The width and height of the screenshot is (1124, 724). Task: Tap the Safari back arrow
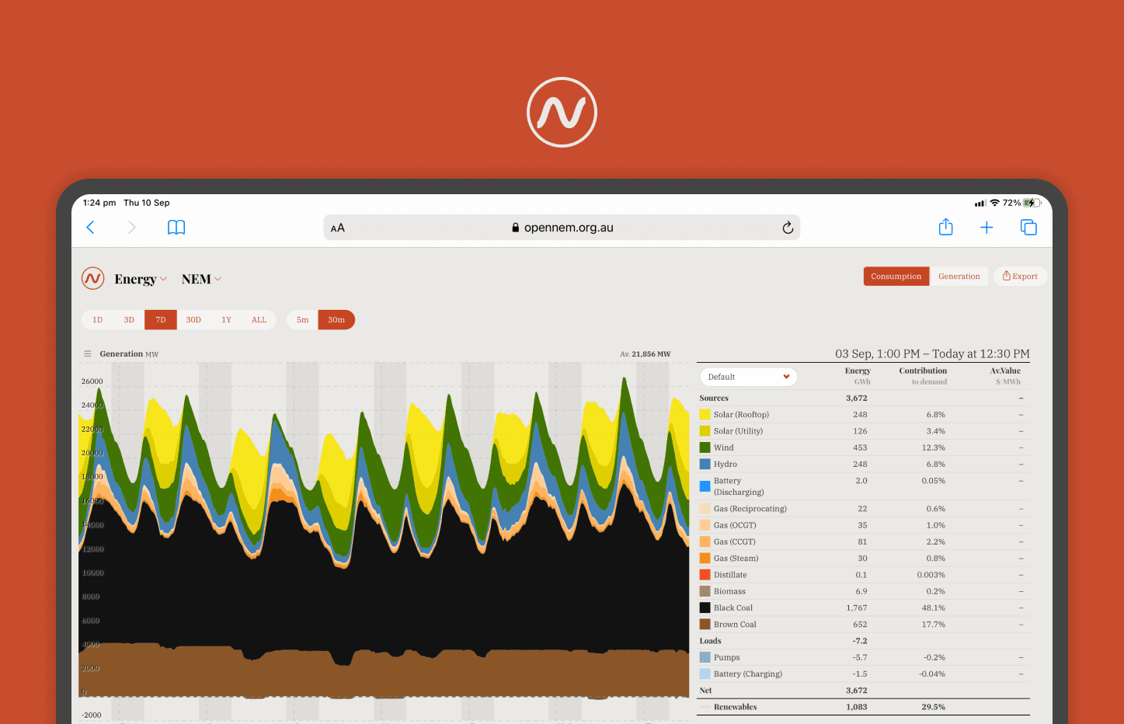(x=90, y=227)
